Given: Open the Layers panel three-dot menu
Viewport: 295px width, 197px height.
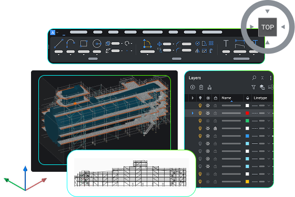Looking at the screenshot, I should click(270, 78).
